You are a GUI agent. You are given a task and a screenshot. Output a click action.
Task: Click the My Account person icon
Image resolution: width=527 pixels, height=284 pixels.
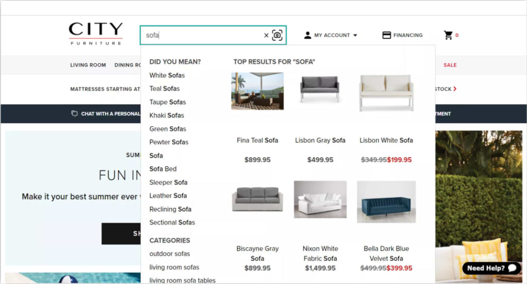click(308, 35)
